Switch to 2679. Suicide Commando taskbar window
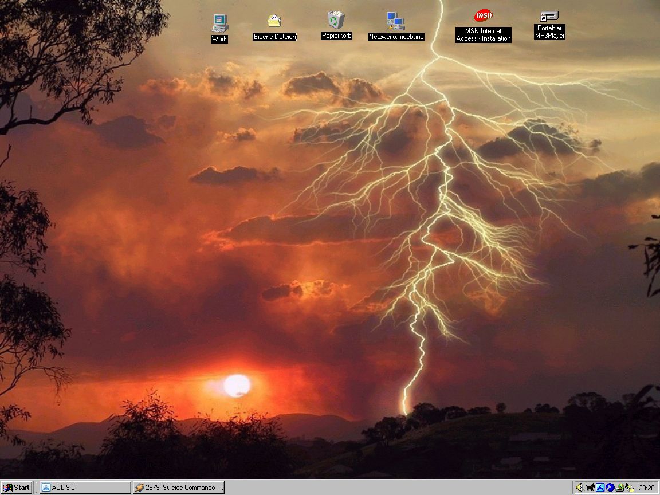Viewport: 660px width, 495px height. [x=179, y=488]
